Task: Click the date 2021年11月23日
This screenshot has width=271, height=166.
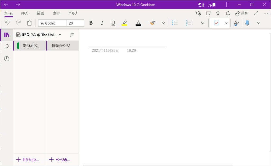Action: click(105, 50)
